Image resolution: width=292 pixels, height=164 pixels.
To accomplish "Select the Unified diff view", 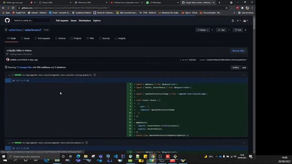I will 235,67.
